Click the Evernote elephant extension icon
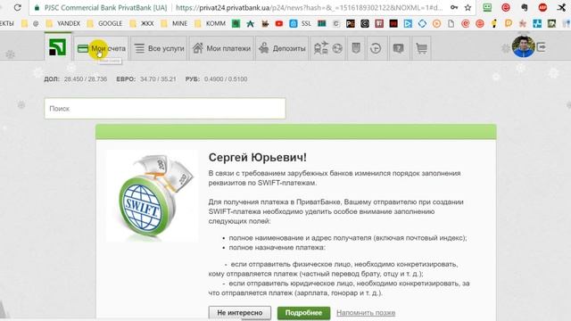The height and width of the screenshot is (321, 571). pyautogui.click(x=525, y=8)
